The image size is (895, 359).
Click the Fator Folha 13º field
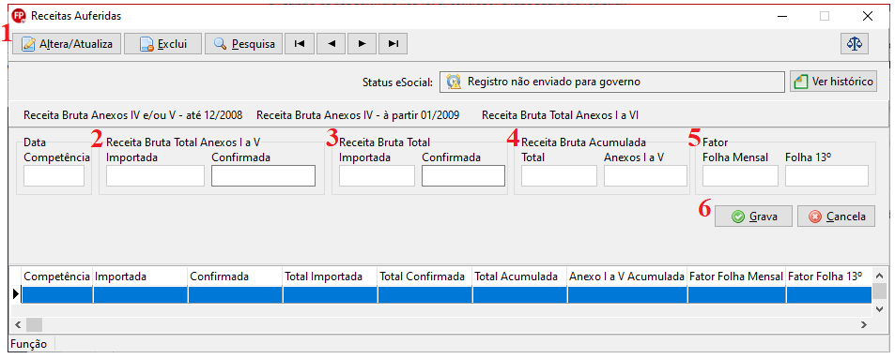tap(827, 176)
